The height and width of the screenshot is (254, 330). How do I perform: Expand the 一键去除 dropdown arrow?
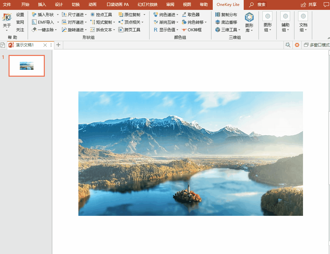click(56, 30)
